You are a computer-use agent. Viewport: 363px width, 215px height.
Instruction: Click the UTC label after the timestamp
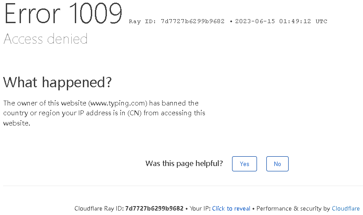pyautogui.click(x=321, y=21)
